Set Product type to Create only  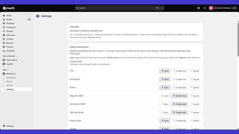(180, 121)
